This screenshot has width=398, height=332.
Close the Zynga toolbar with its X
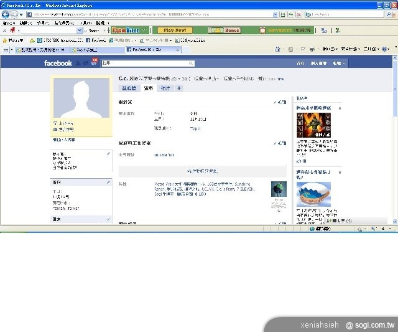4,31
